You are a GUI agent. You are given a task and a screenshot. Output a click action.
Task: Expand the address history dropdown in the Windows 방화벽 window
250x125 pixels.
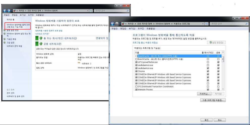click(88, 11)
